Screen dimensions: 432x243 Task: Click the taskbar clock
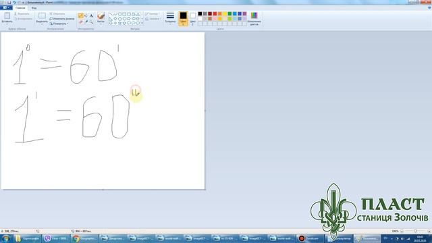click(x=420, y=238)
